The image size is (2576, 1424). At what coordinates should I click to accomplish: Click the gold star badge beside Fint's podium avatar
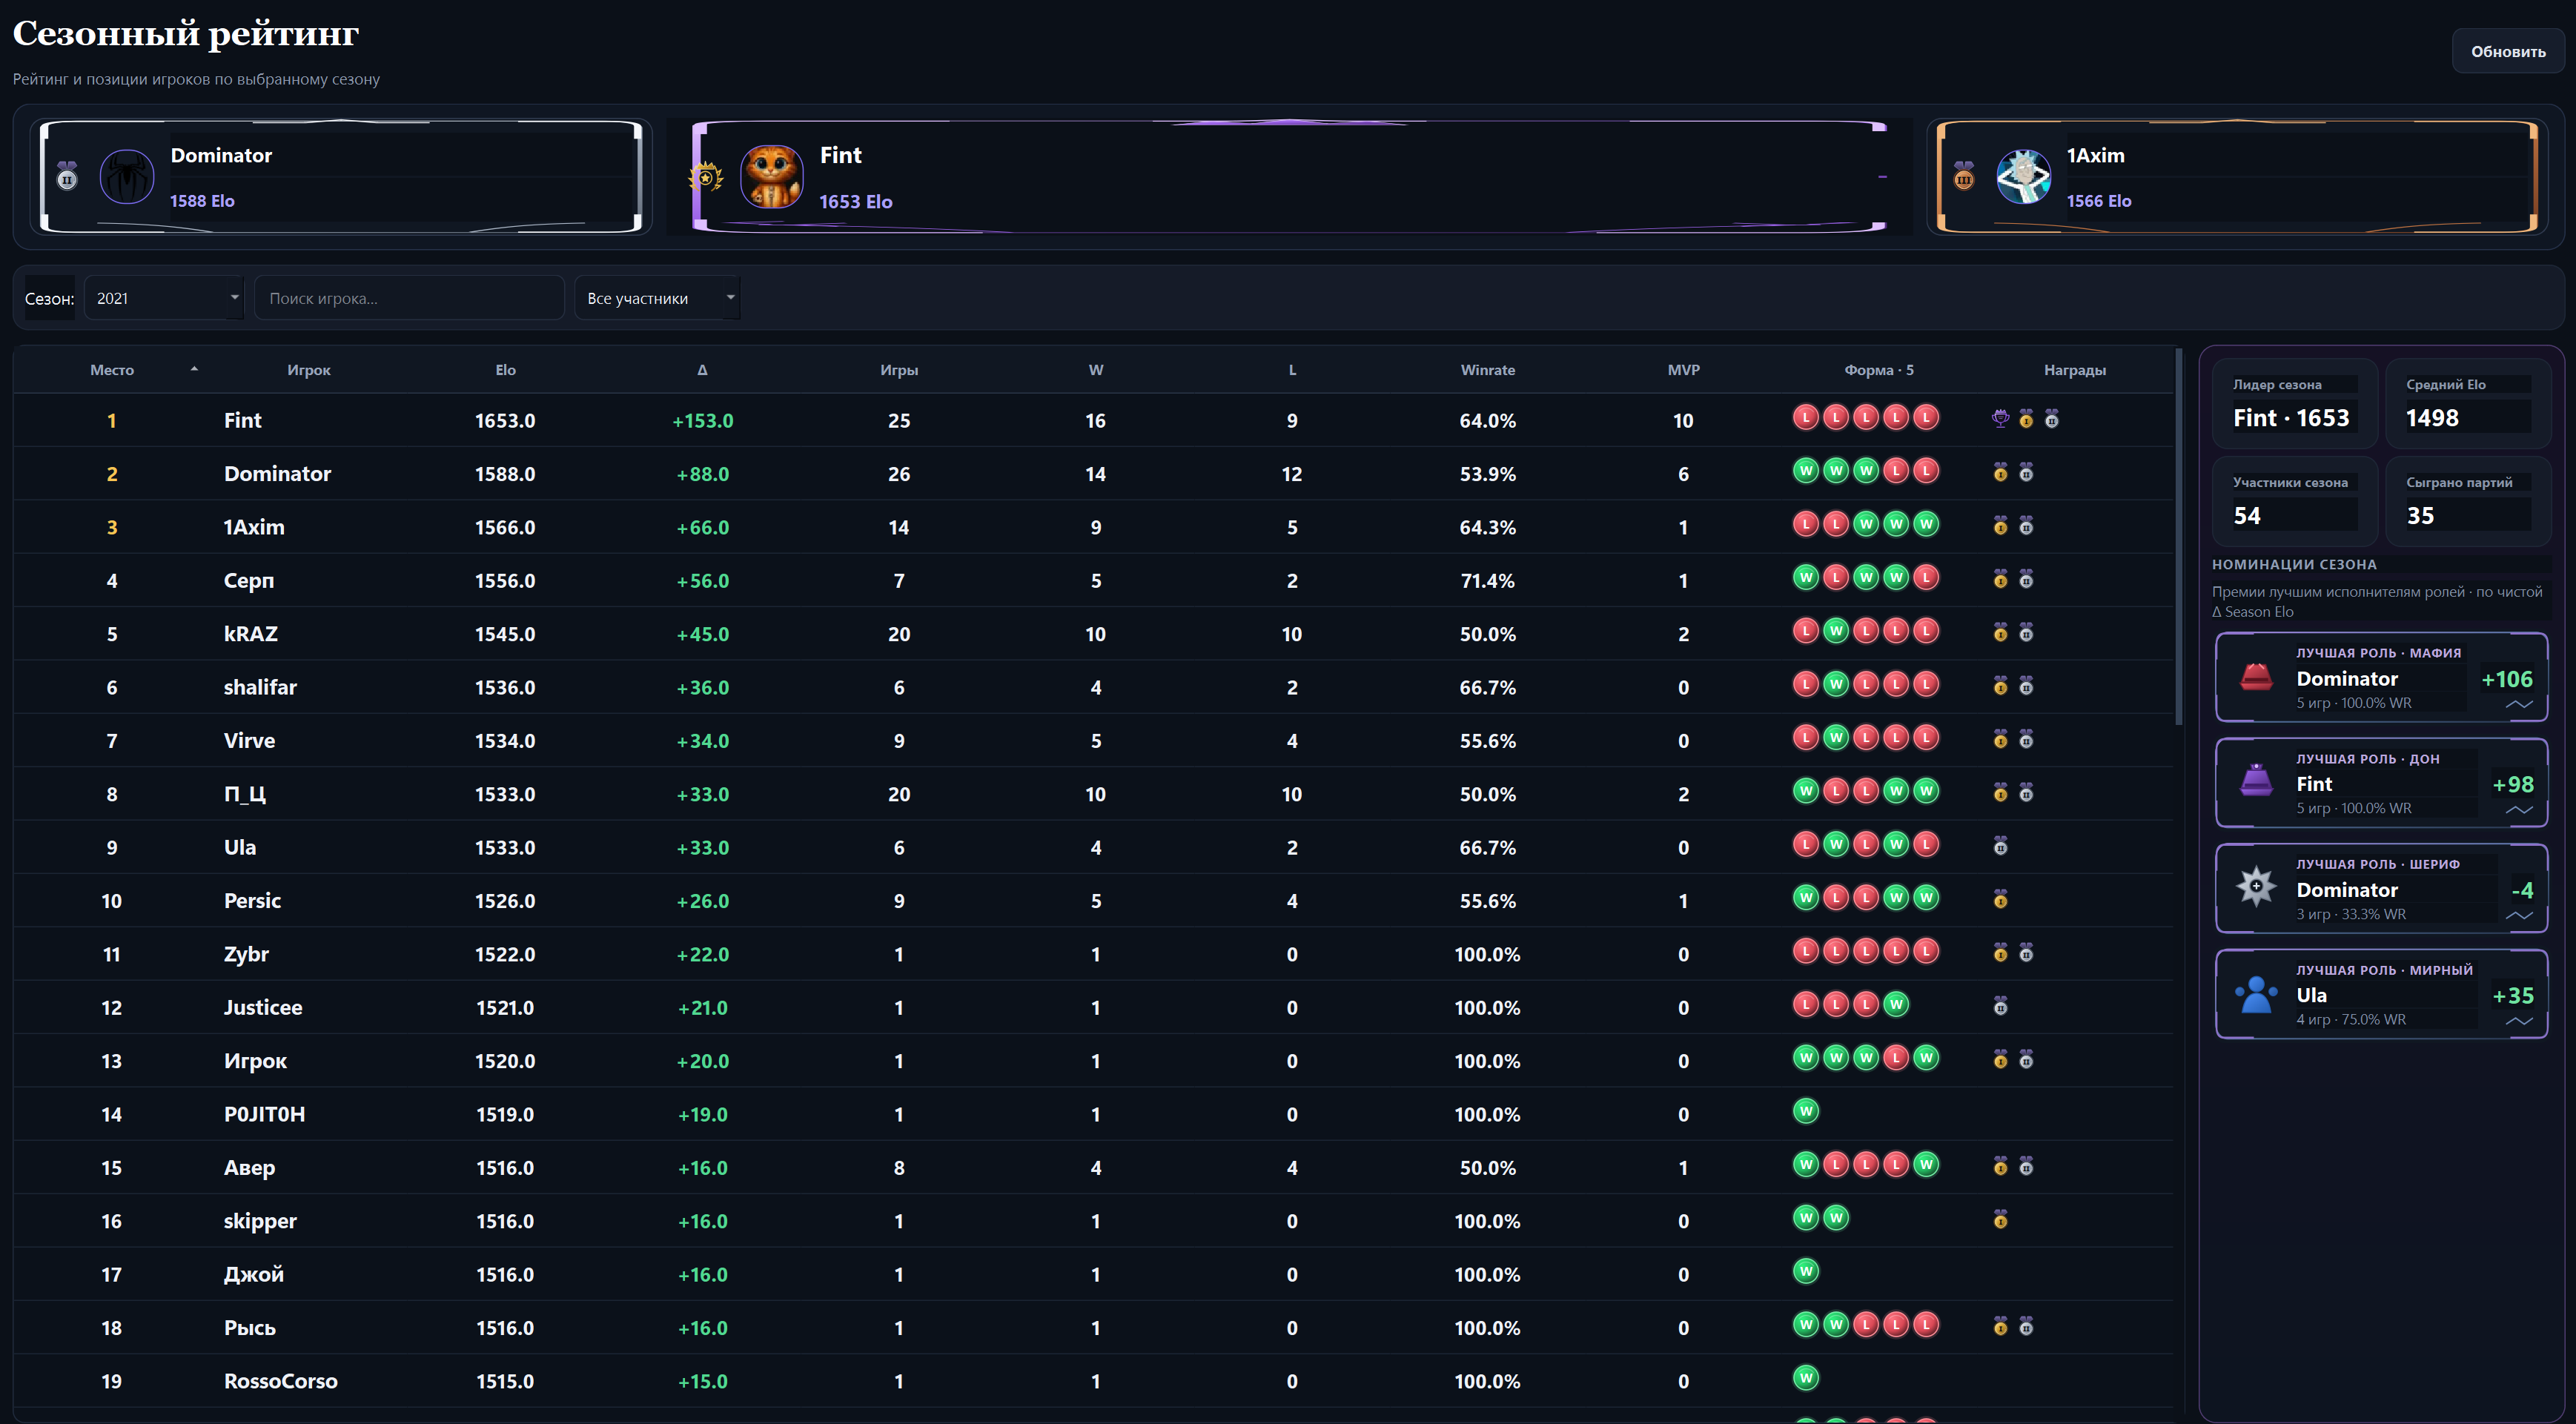coord(706,177)
